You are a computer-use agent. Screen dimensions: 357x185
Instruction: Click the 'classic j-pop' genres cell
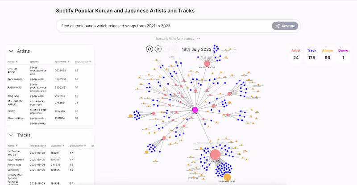(39, 111)
